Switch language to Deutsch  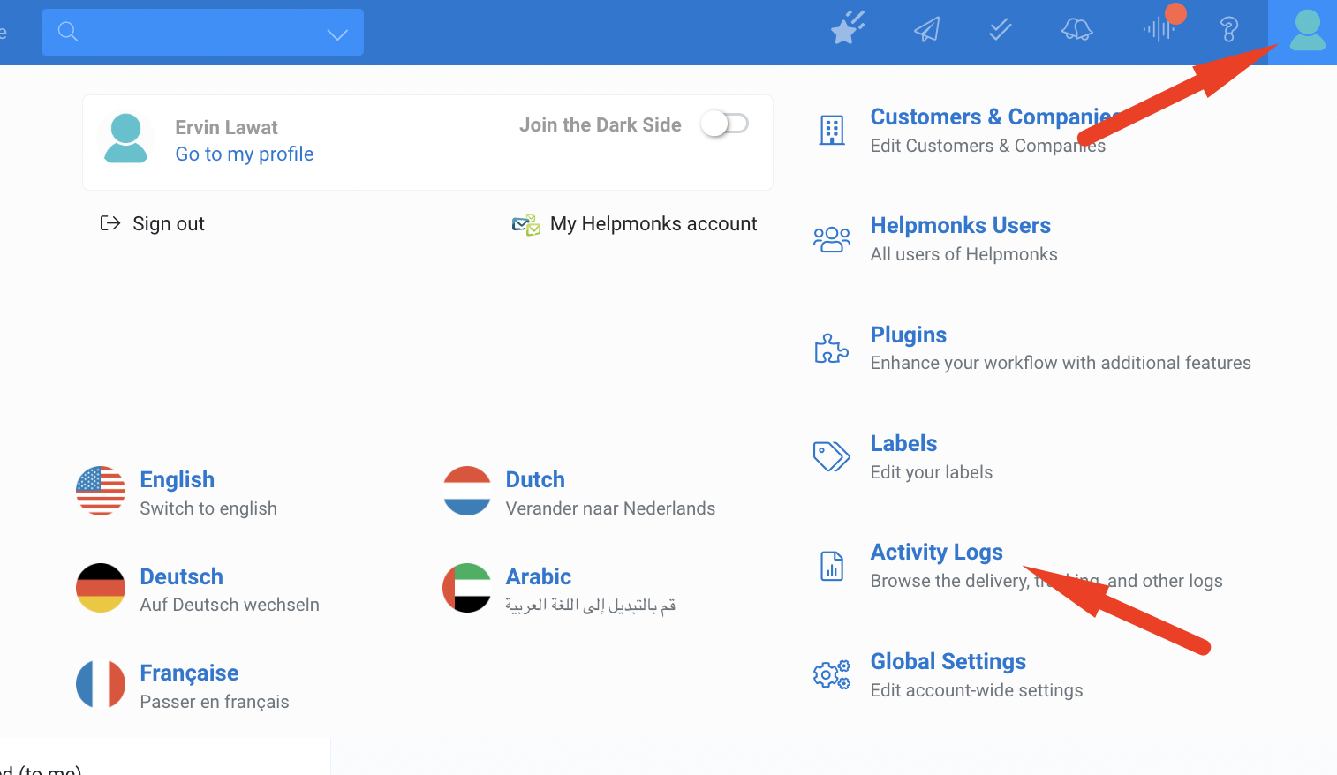click(x=182, y=577)
